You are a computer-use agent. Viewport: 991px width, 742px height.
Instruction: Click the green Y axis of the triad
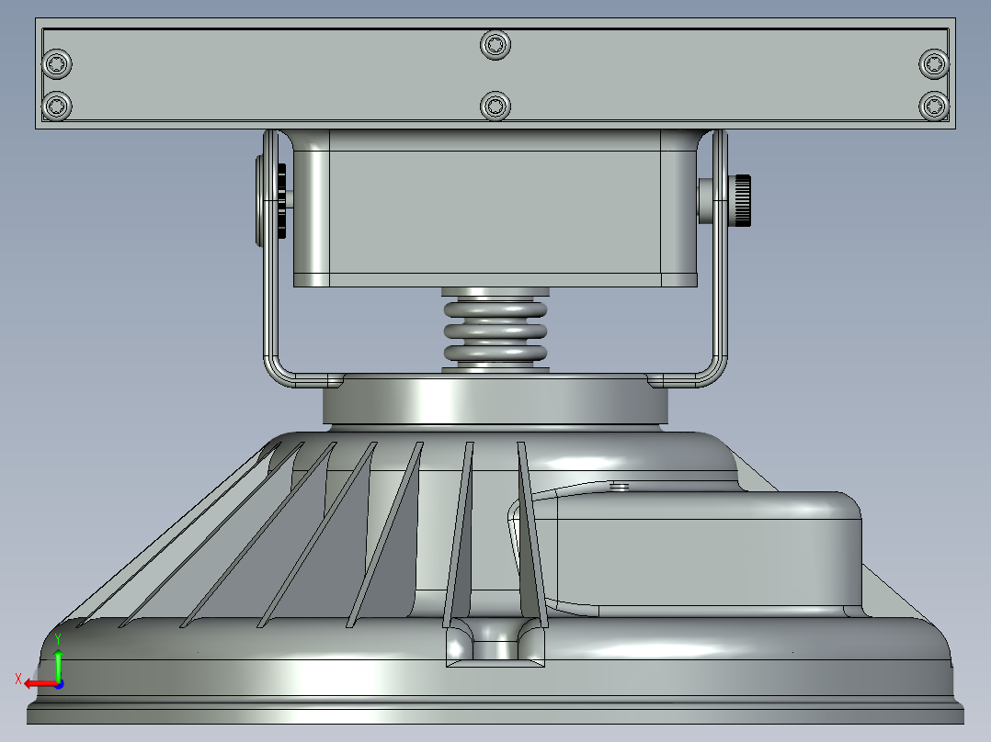[58, 663]
